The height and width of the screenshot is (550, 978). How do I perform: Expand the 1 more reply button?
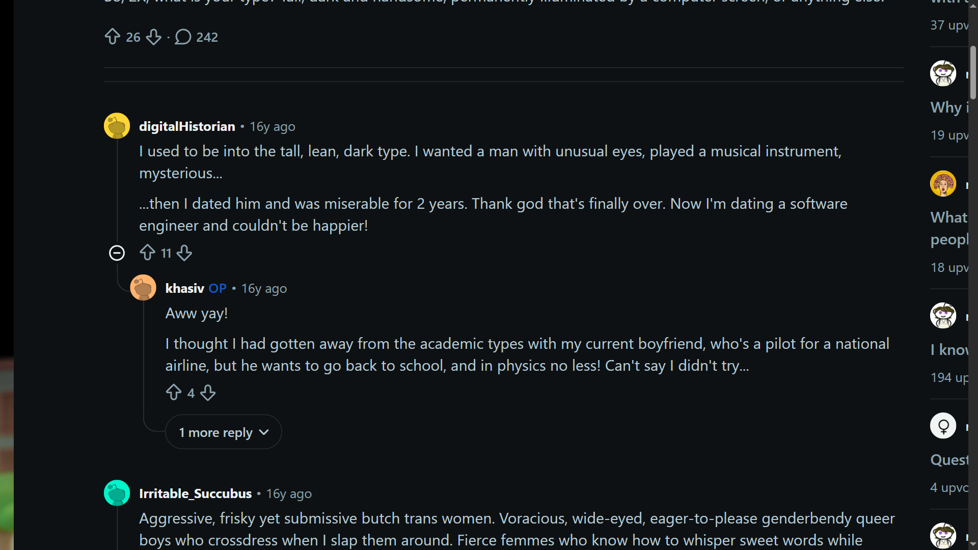[x=223, y=432]
